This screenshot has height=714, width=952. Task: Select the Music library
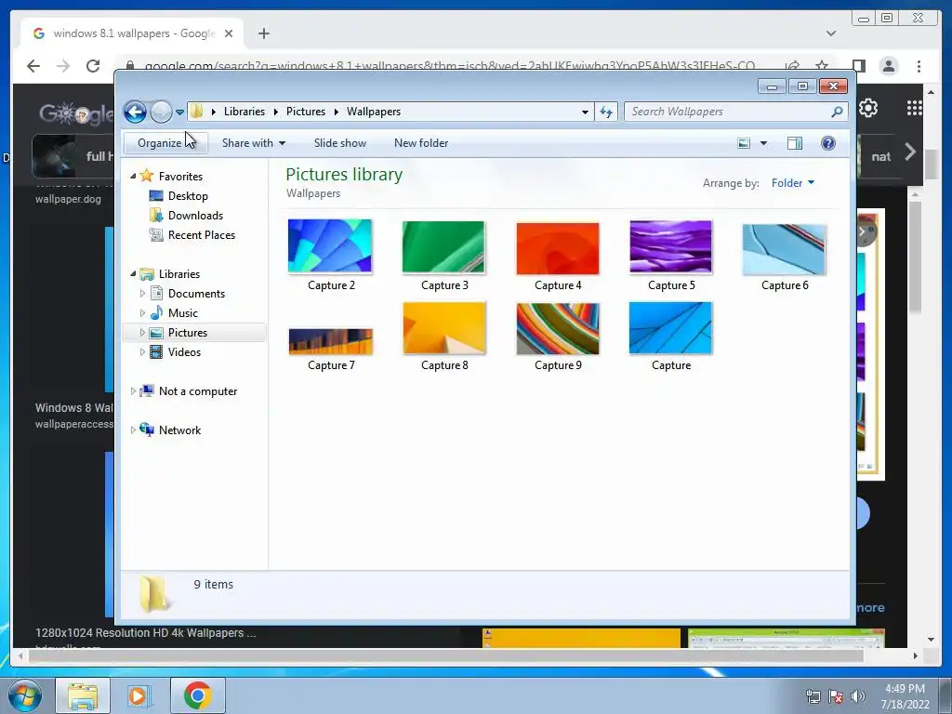pos(183,313)
